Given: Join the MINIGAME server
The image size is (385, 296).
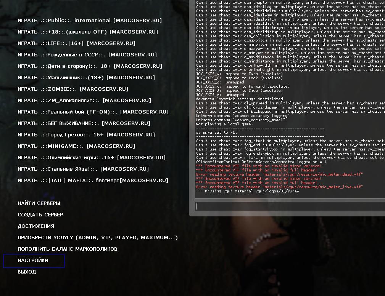Looking at the screenshot, I should (76, 146).
